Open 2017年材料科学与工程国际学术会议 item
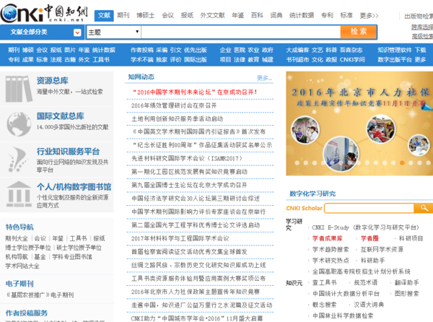 pyautogui.click(x=180, y=238)
